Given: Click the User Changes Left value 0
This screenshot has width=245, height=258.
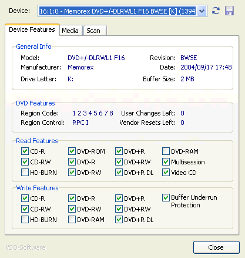Looking at the screenshot, I should pyautogui.click(x=182, y=113).
